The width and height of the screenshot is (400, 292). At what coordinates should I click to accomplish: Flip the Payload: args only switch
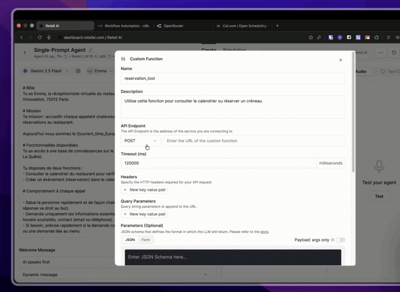(x=340, y=240)
